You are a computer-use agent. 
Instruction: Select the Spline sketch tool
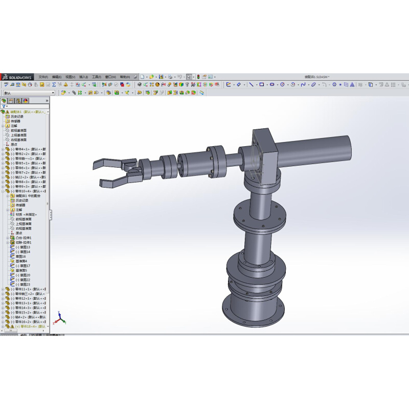303,84
